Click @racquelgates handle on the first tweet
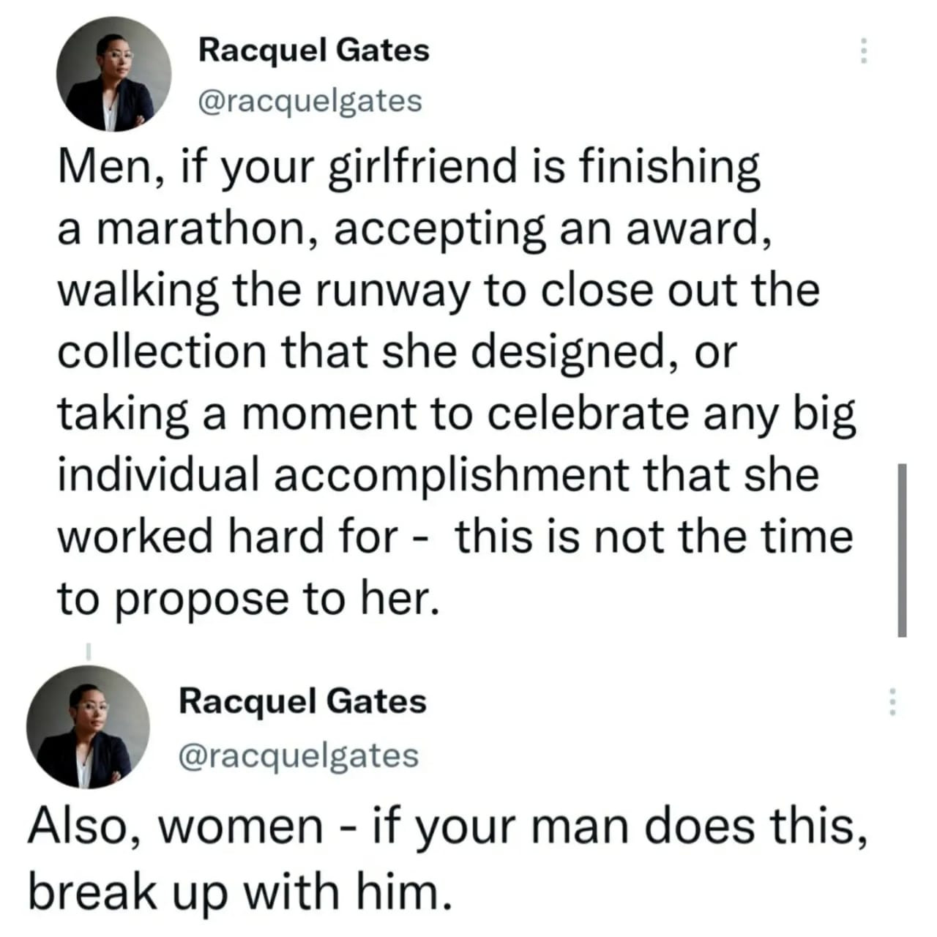Viewport: 937px width, 937px height. [x=310, y=100]
